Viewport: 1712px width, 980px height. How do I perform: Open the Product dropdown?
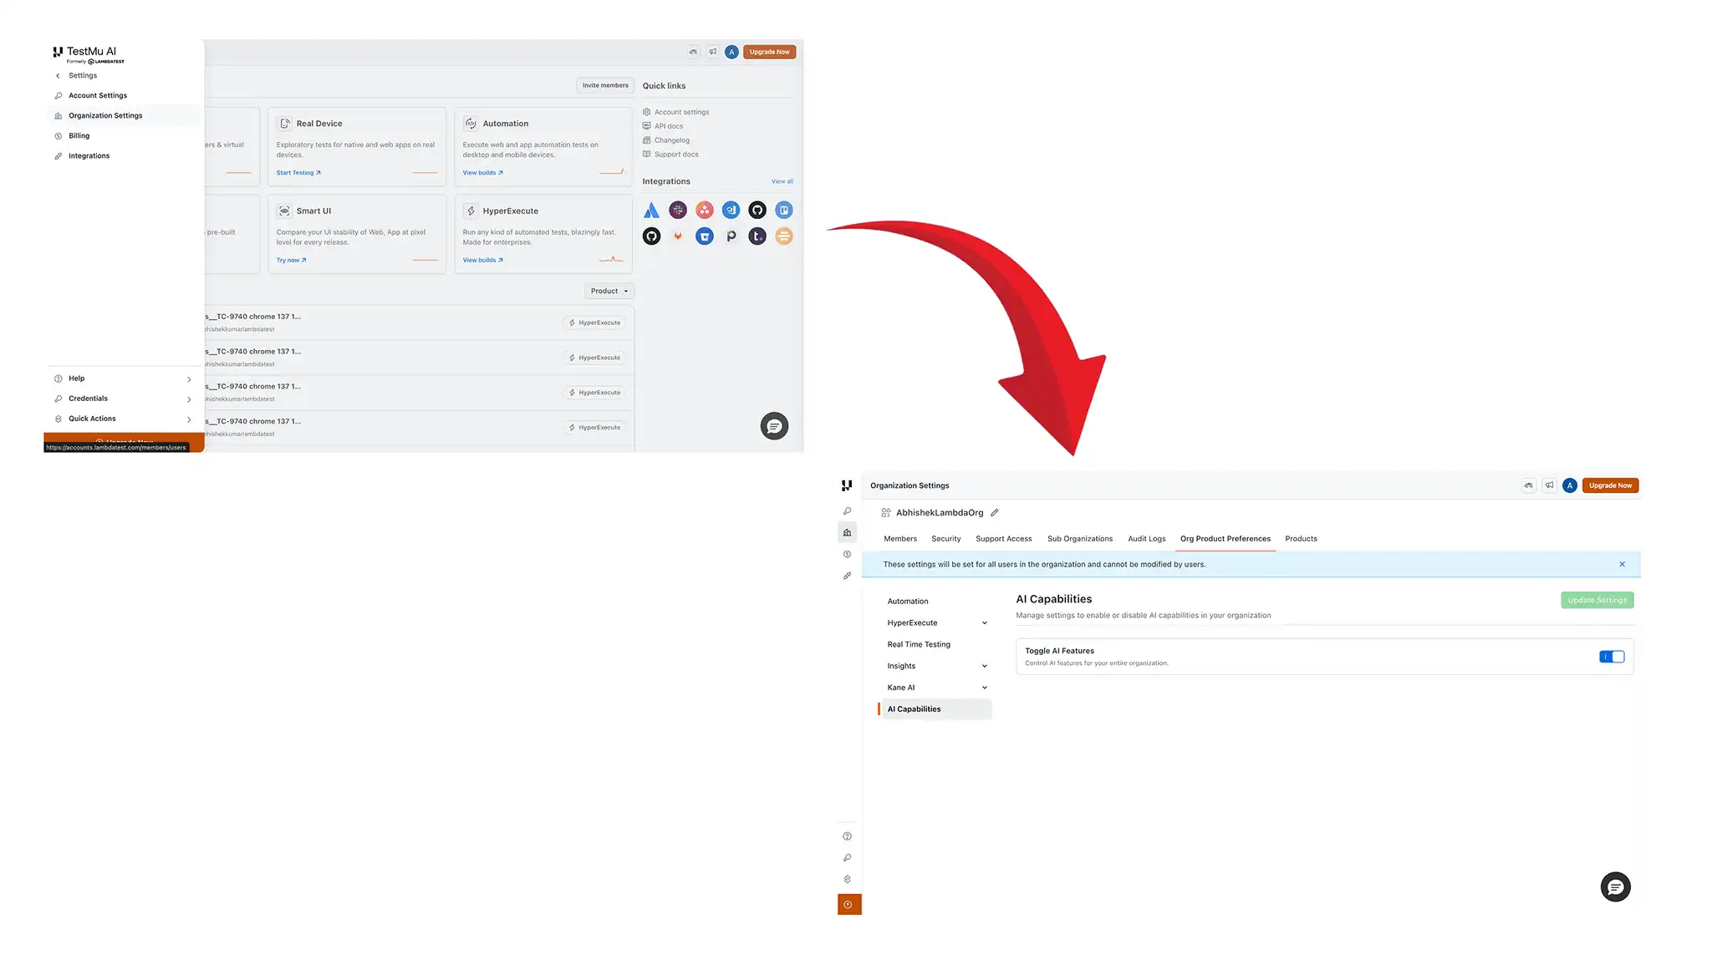coord(609,291)
